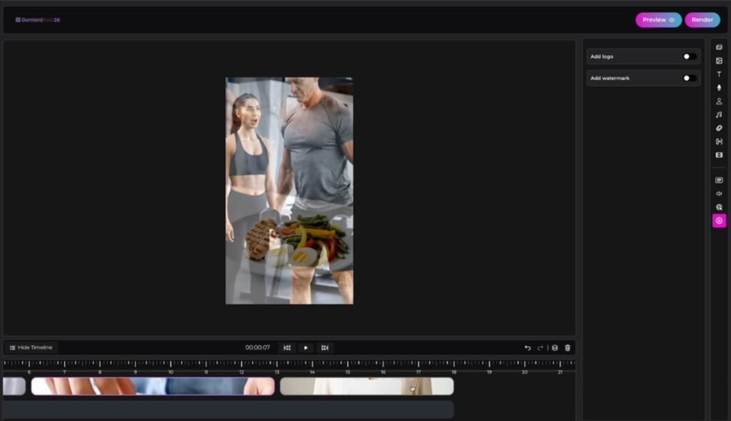Image resolution: width=731 pixels, height=421 pixels.
Task: Click the trash icon to delete selection
Action: (568, 348)
